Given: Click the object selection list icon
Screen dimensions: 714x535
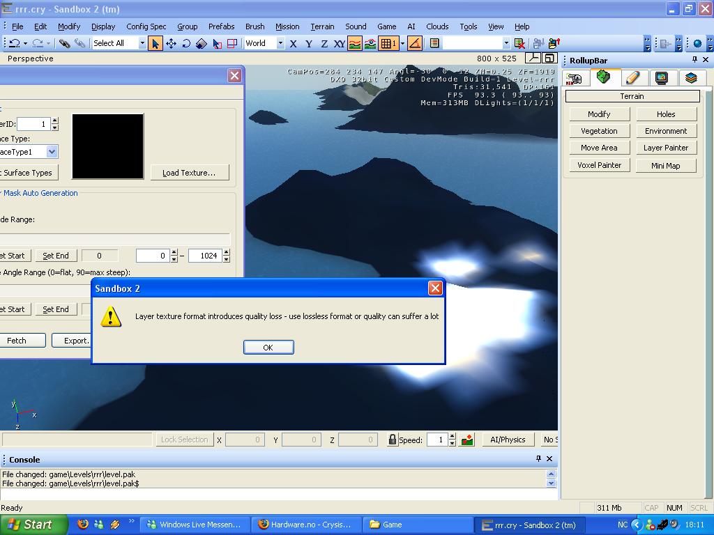Looking at the screenshot, I should coord(434,43).
